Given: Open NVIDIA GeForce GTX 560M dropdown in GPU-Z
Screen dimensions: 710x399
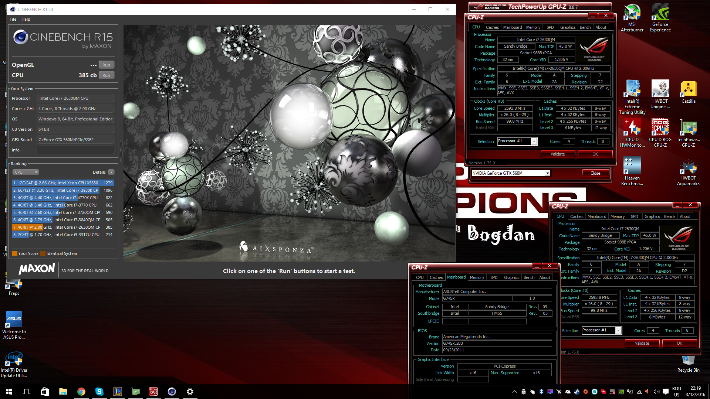Looking at the screenshot, I should coord(547,173).
